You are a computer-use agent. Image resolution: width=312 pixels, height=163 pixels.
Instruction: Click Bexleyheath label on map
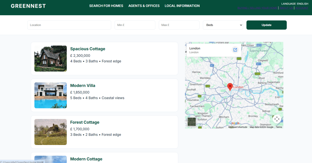tap(272, 104)
